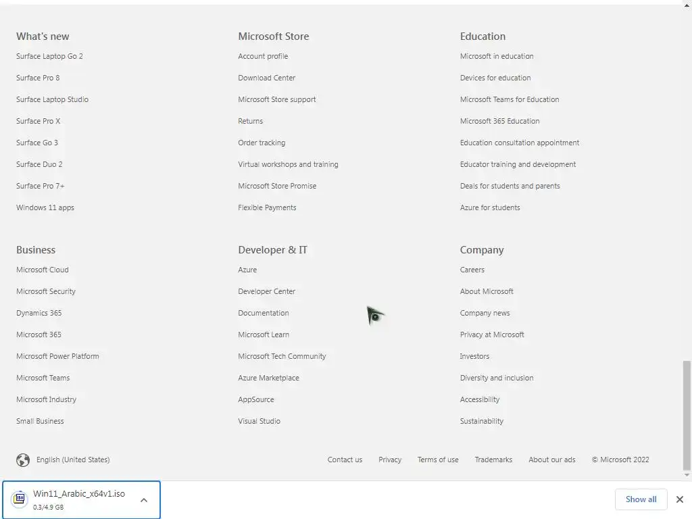
Task: Open the Microsoft Industry link
Action: (x=47, y=399)
